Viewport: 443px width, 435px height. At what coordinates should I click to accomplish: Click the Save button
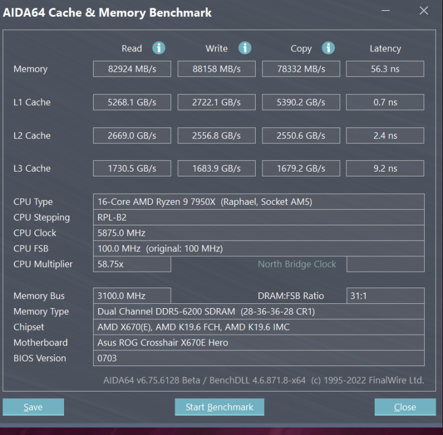33,407
